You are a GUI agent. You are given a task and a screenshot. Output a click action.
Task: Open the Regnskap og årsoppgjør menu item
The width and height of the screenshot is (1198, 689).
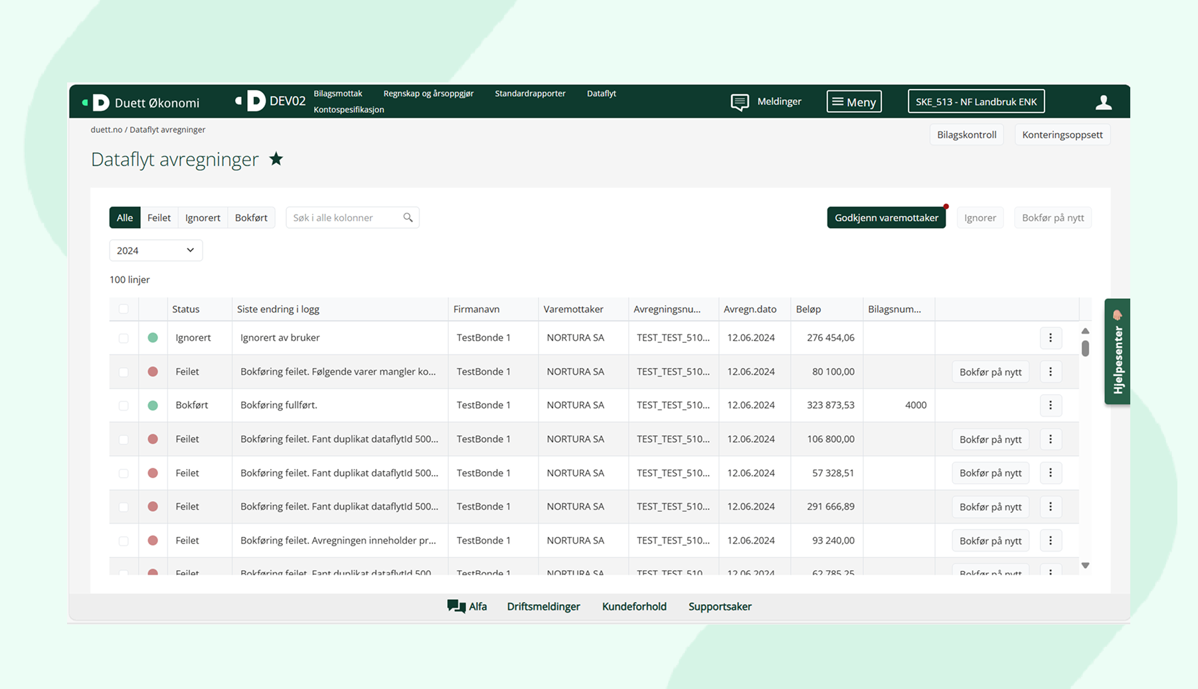(428, 94)
